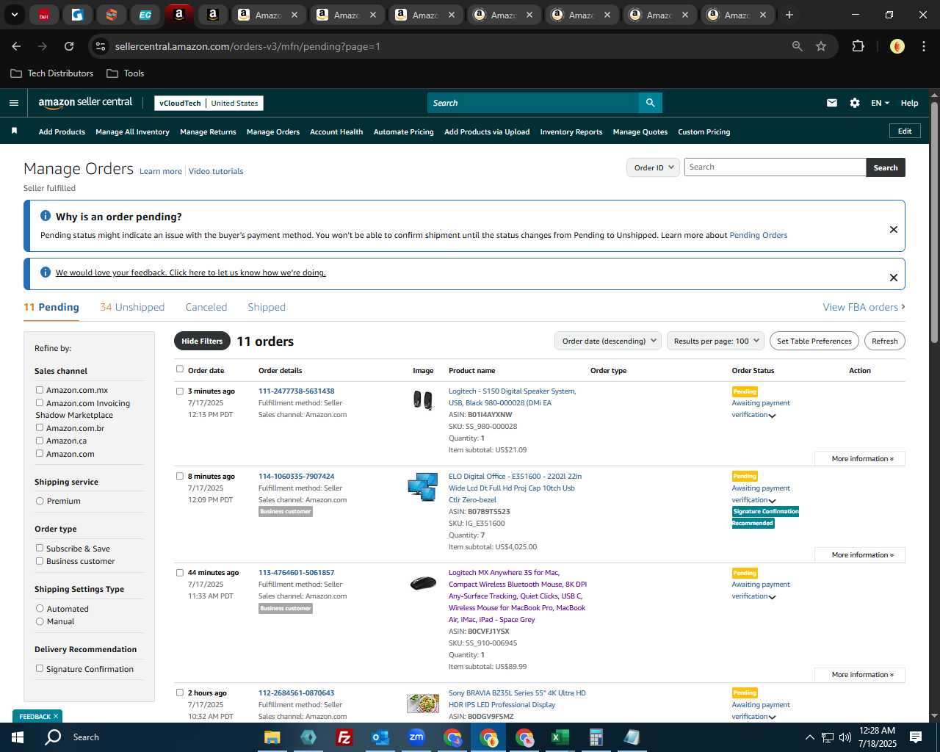Open the Order ID search type dropdown
940x752 pixels.
653,167
